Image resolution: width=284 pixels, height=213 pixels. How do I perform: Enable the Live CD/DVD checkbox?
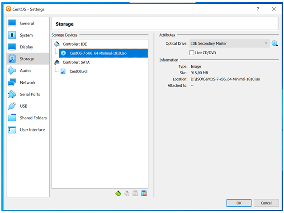pos(192,53)
